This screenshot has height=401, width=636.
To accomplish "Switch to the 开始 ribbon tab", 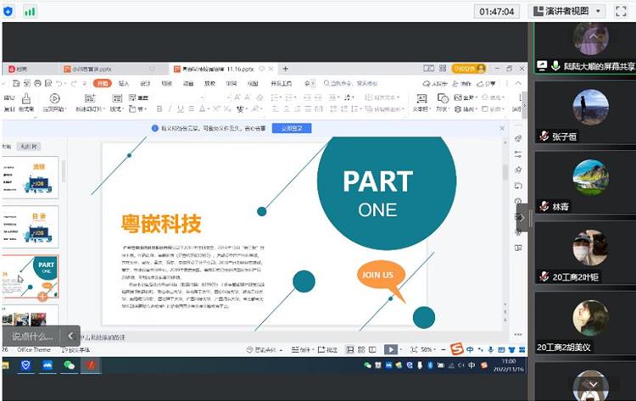I will click(102, 83).
